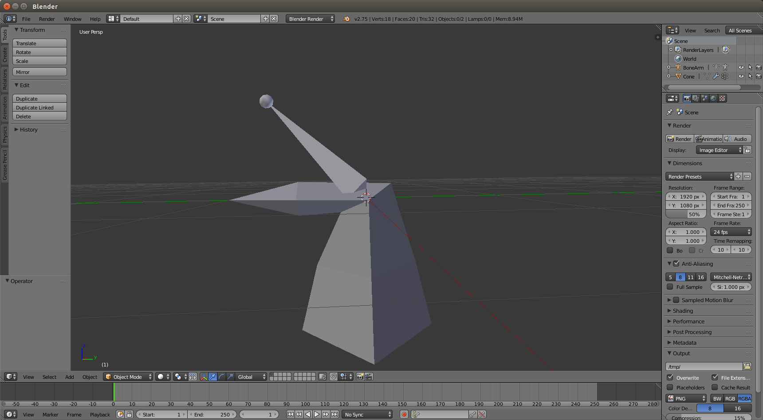Click the Compression 15% slider
The width and height of the screenshot is (763, 420).
point(708,417)
